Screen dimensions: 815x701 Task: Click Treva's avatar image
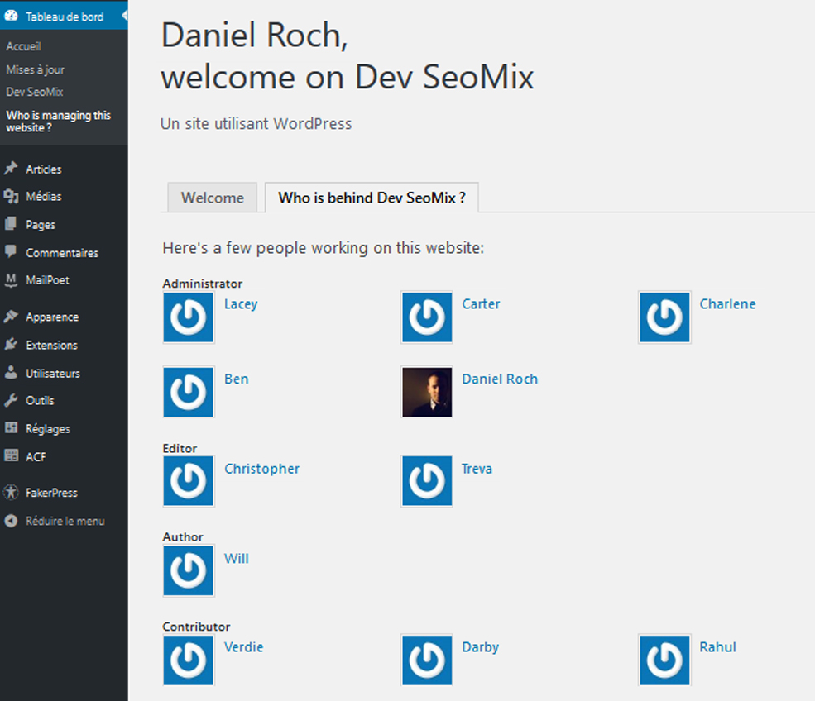click(x=427, y=481)
